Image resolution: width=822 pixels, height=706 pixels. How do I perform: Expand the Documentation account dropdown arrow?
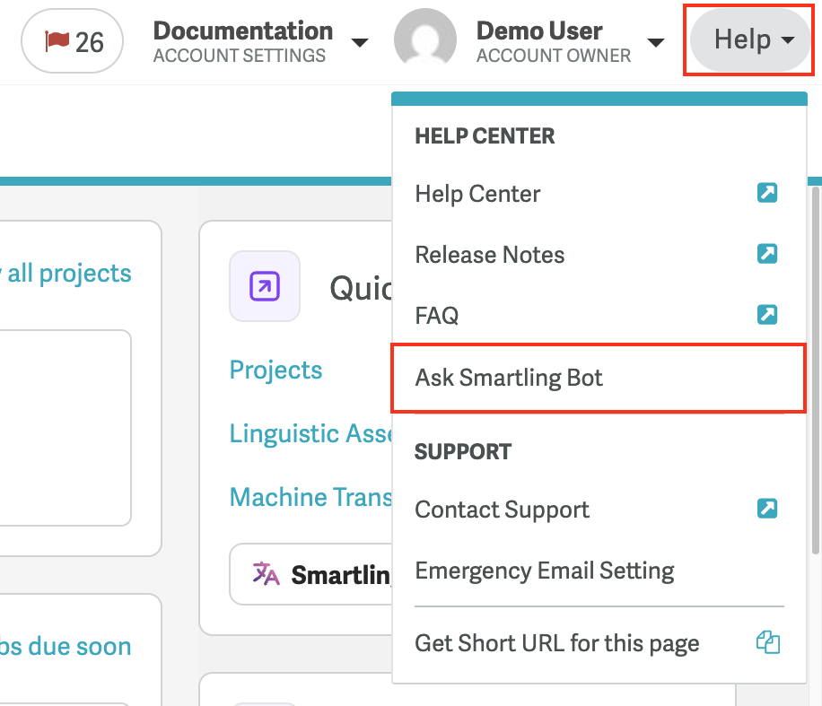click(x=359, y=43)
